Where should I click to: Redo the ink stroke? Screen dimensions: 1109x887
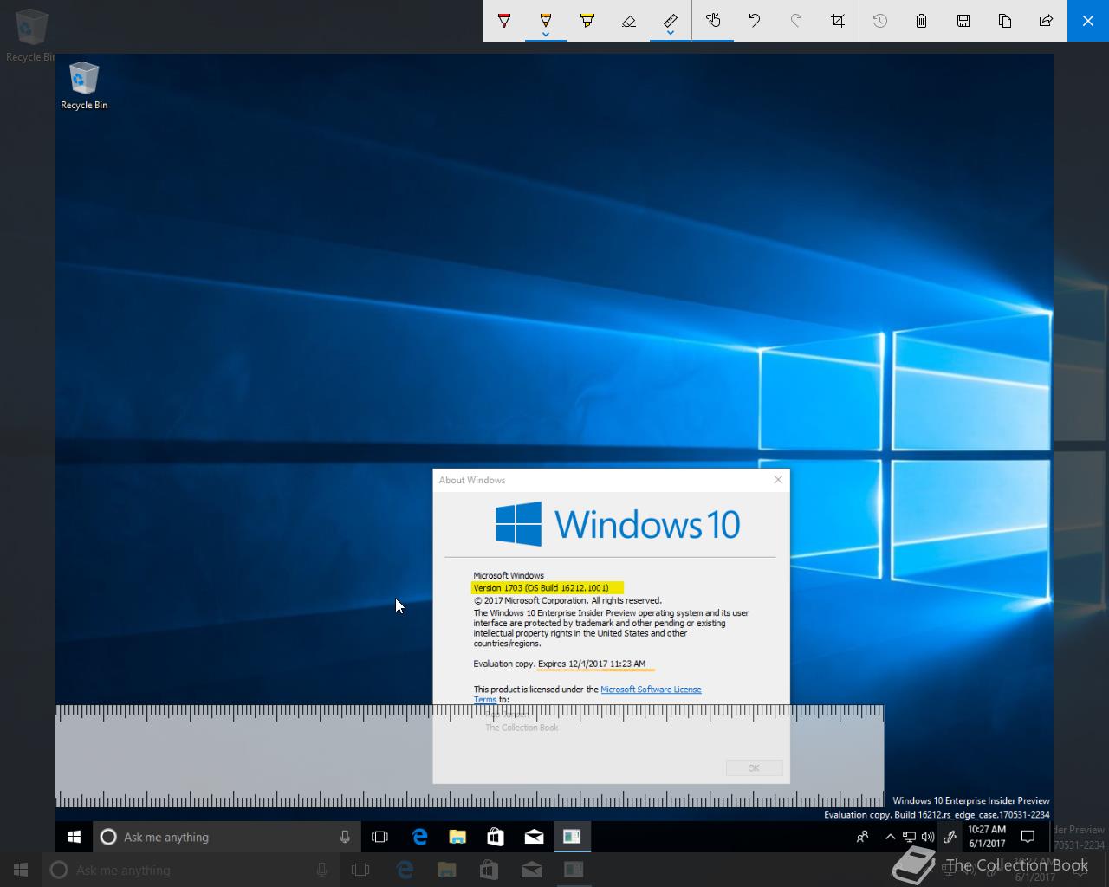796,21
